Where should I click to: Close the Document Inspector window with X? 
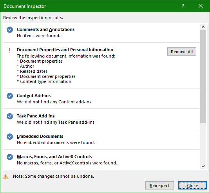tap(201, 6)
